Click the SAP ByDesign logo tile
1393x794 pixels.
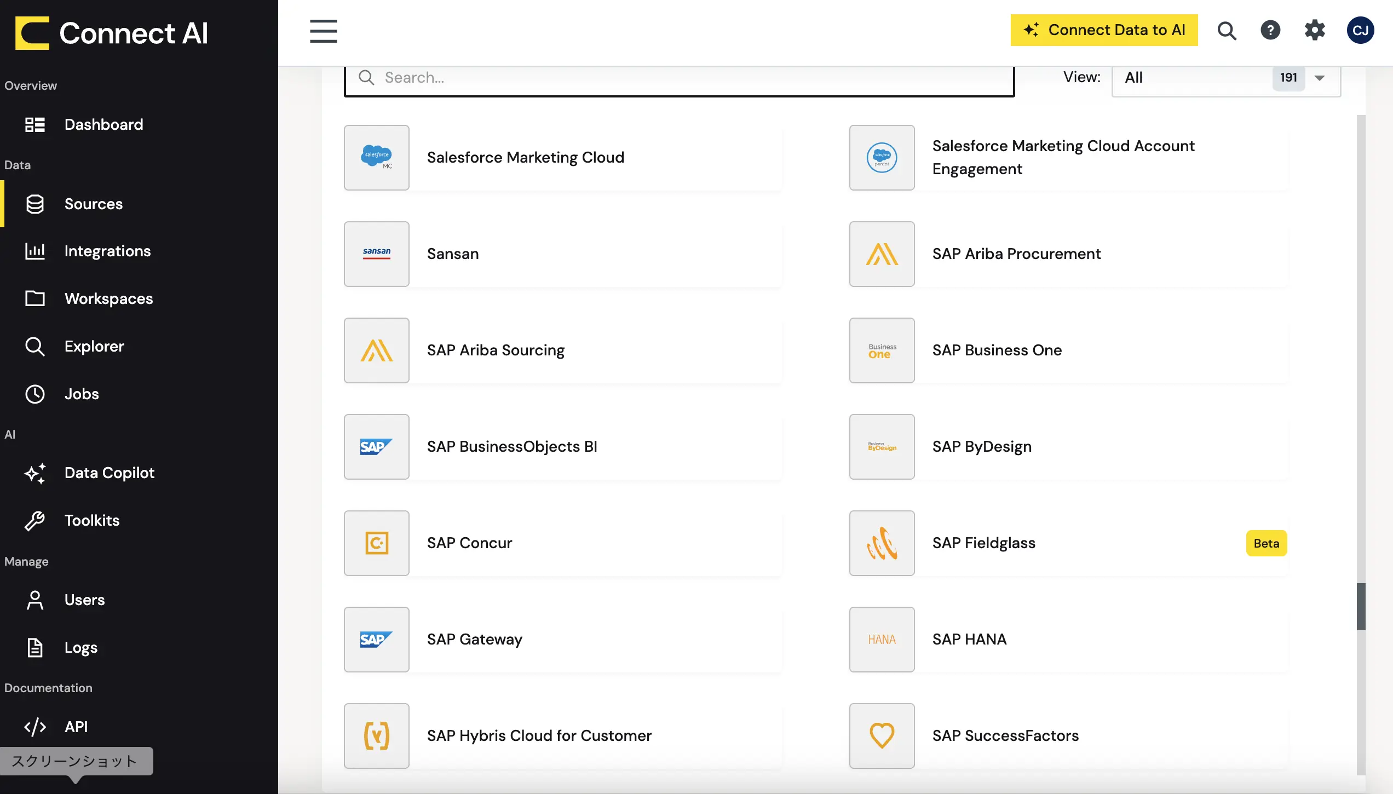pyautogui.click(x=882, y=447)
